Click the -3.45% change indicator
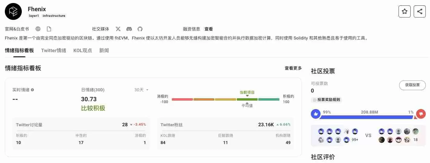 pyautogui.click(x=138, y=124)
